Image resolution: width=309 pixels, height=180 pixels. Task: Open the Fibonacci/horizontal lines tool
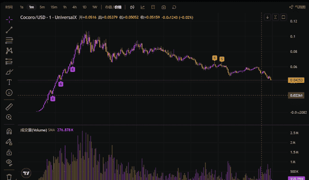[9, 40]
